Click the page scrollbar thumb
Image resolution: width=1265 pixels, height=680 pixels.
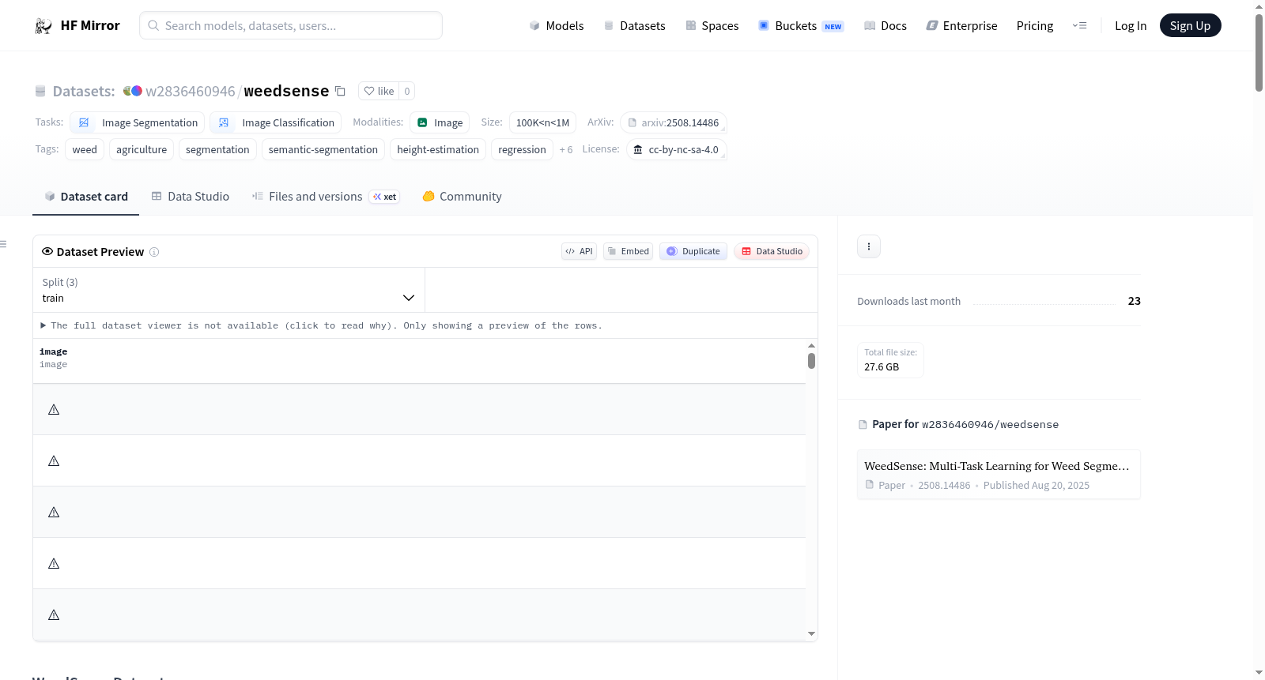1259,52
